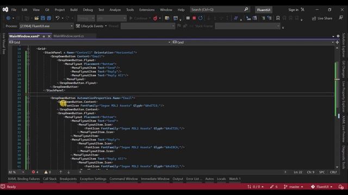Open the Process dropdown showing FluentUI.exe

(x=46, y=26)
